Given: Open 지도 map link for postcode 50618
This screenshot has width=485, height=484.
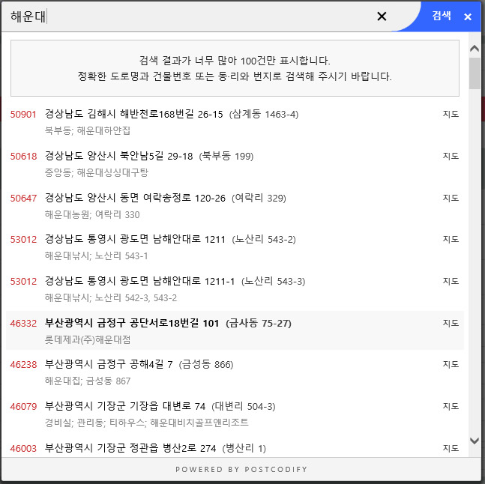Looking at the screenshot, I should 451,156.
